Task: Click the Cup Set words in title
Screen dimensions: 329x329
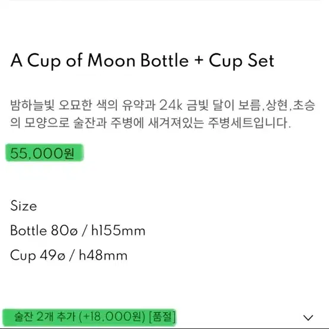Action: click(x=241, y=61)
